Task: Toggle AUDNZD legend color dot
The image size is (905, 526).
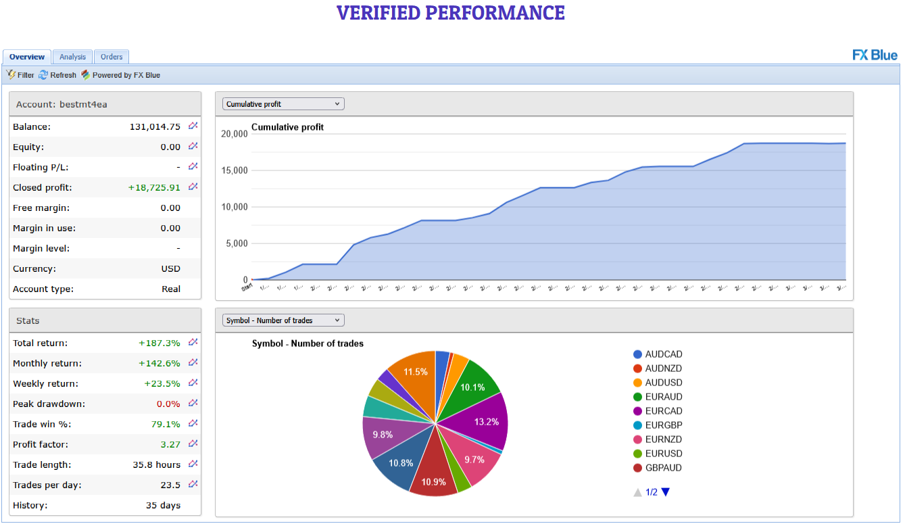Action: (637, 368)
